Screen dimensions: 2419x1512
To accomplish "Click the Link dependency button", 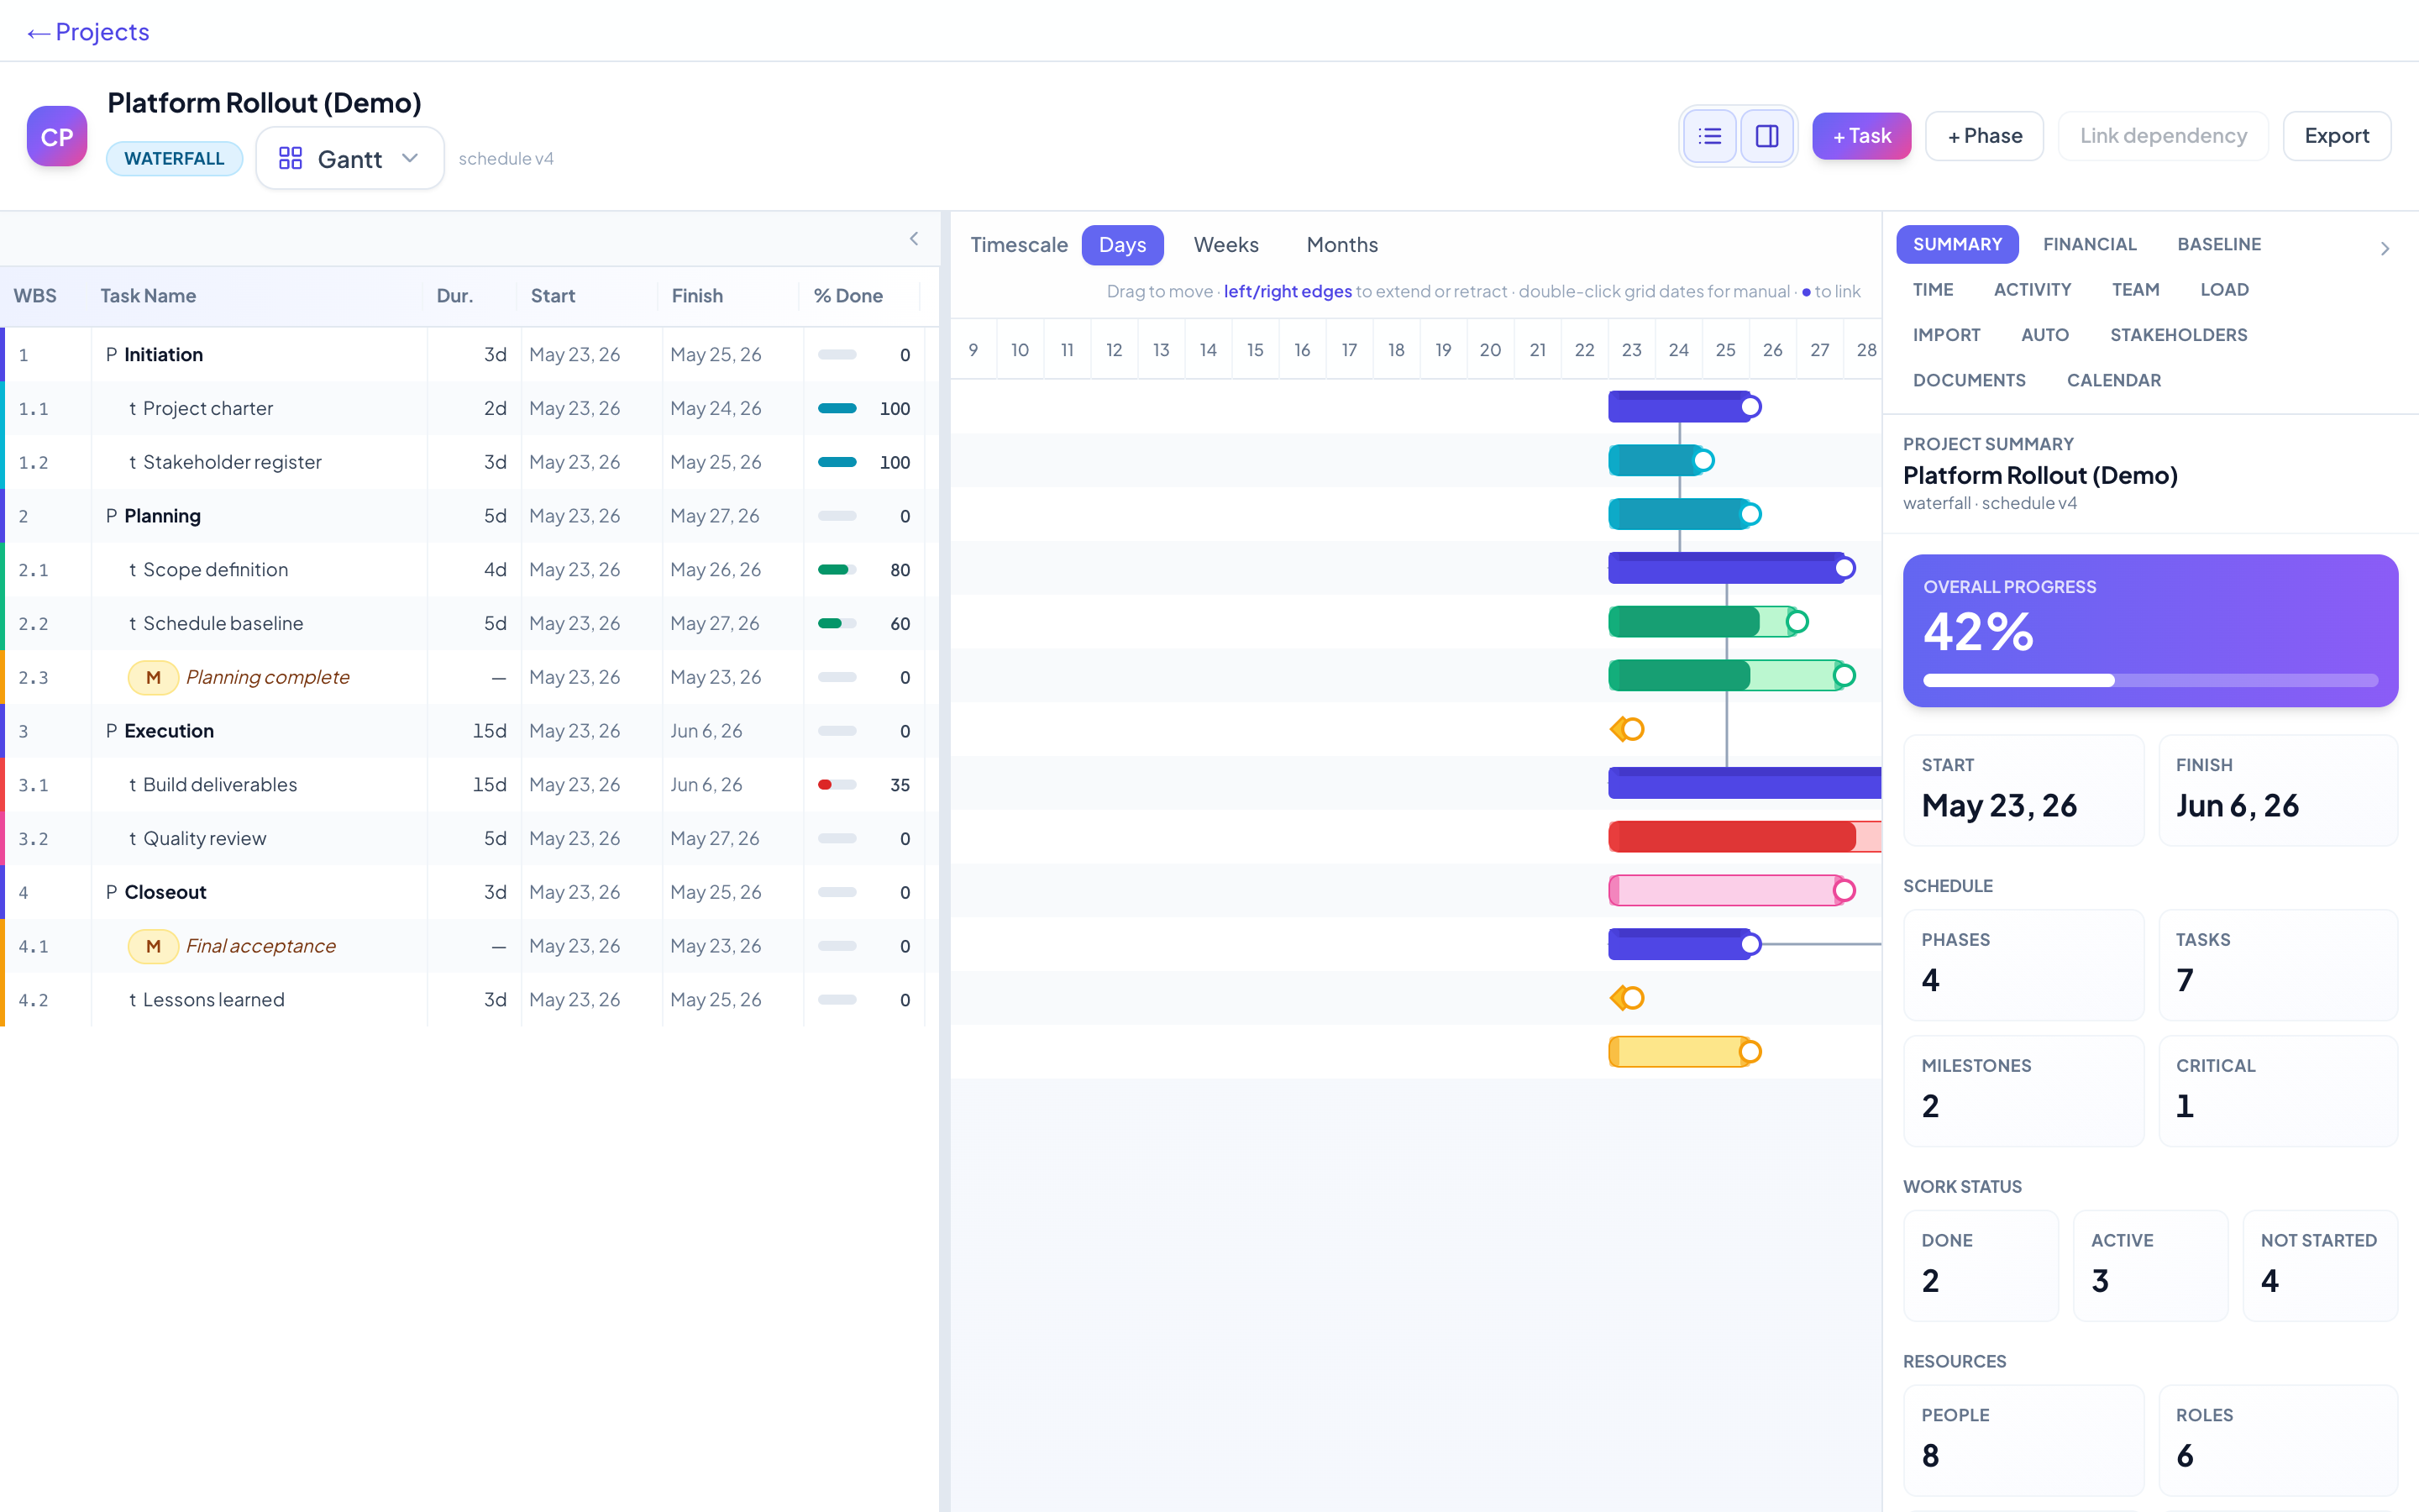I will pyautogui.click(x=2163, y=136).
